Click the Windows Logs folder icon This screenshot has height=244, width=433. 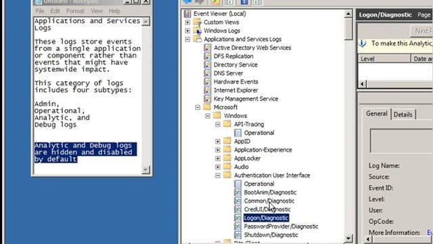point(198,30)
